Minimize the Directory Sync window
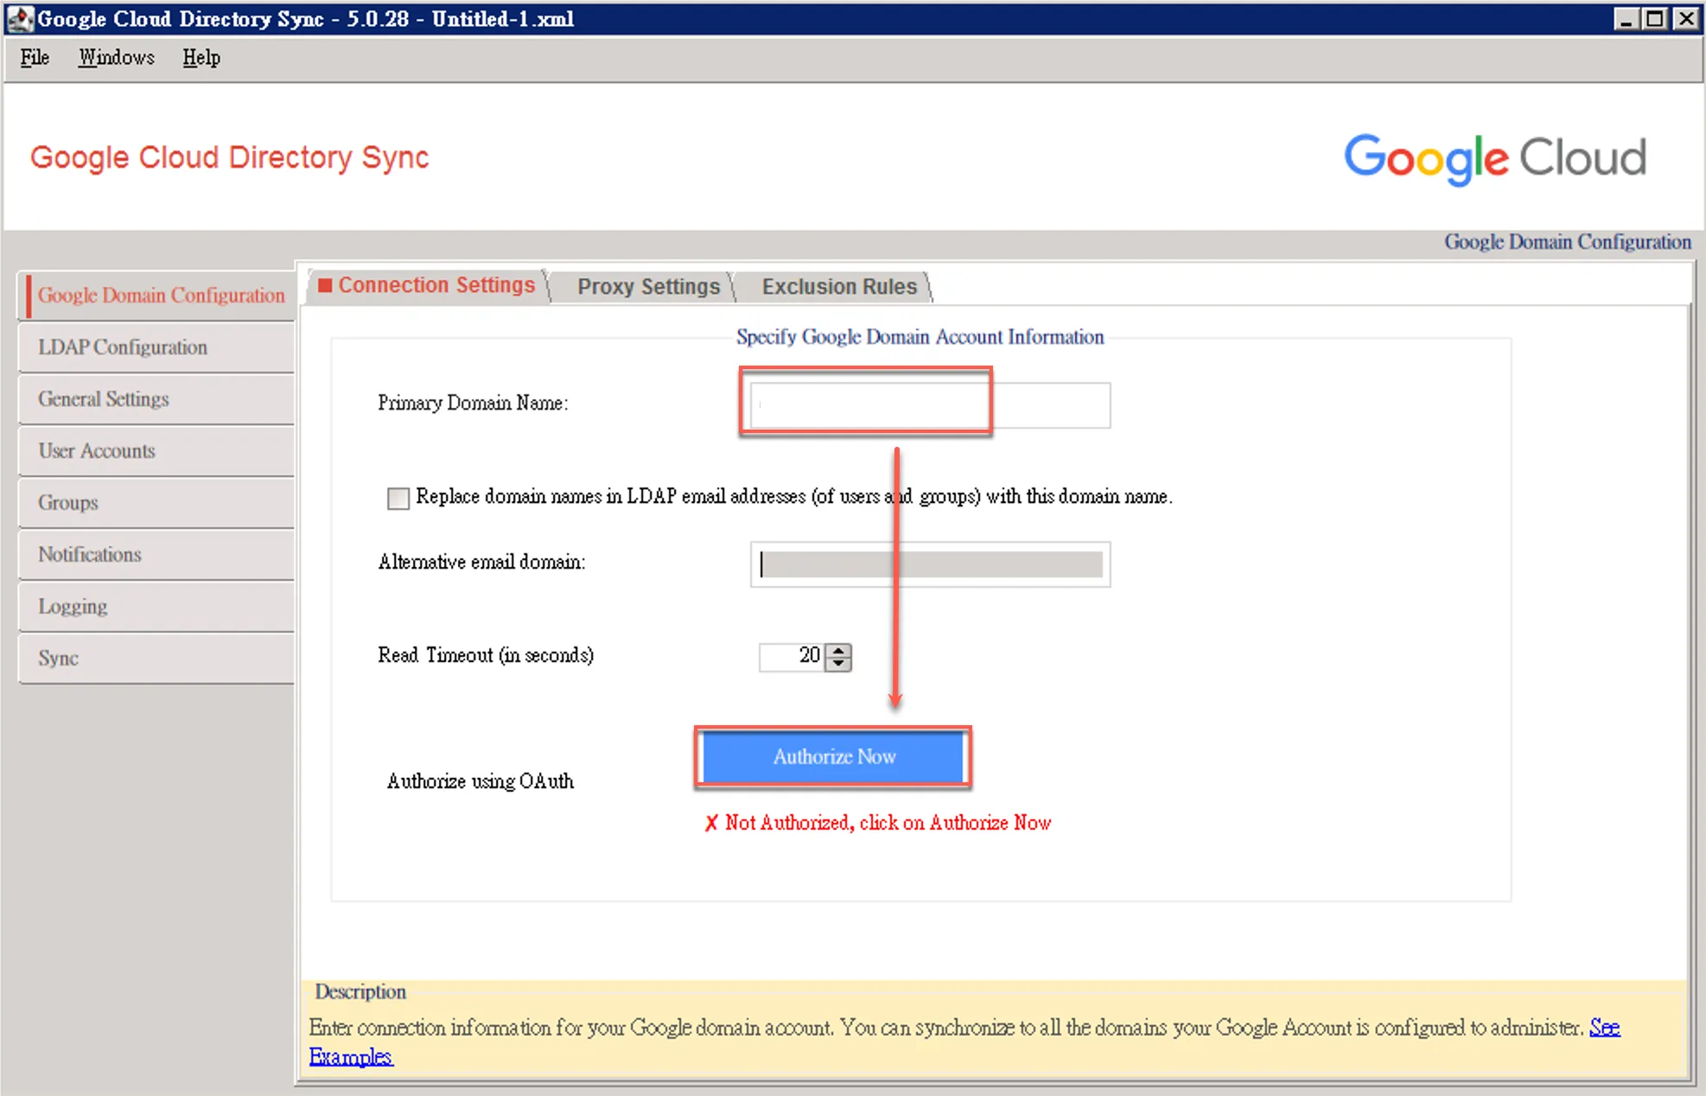The image size is (1706, 1096). [x=1626, y=18]
